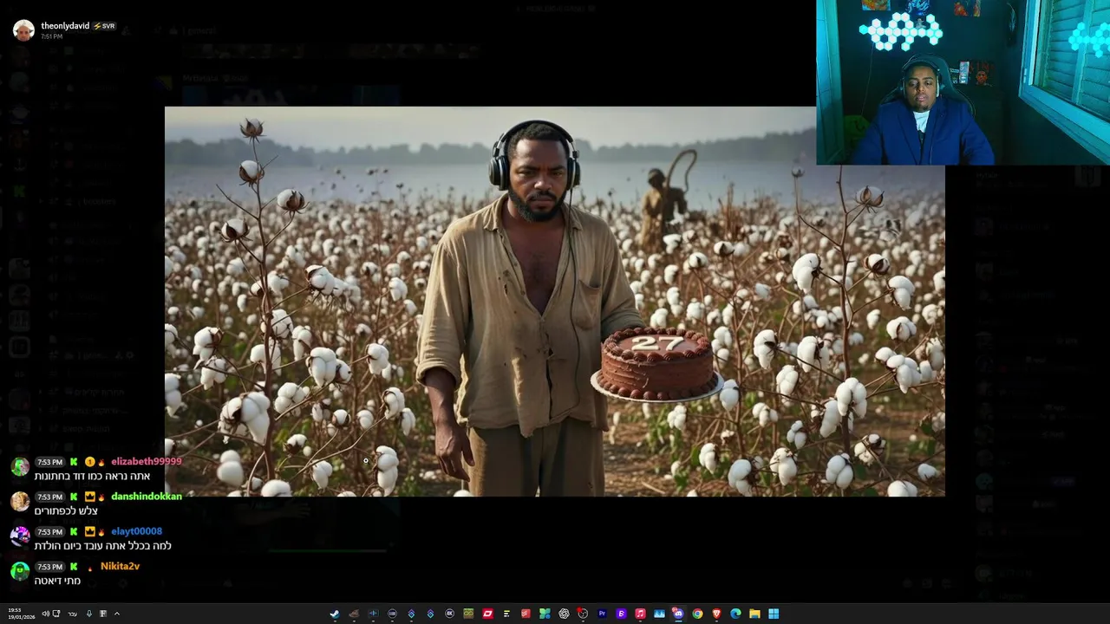Click the crown badge beside elayt00008
The width and height of the screenshot is (1110, 624).
click(89, 531)
